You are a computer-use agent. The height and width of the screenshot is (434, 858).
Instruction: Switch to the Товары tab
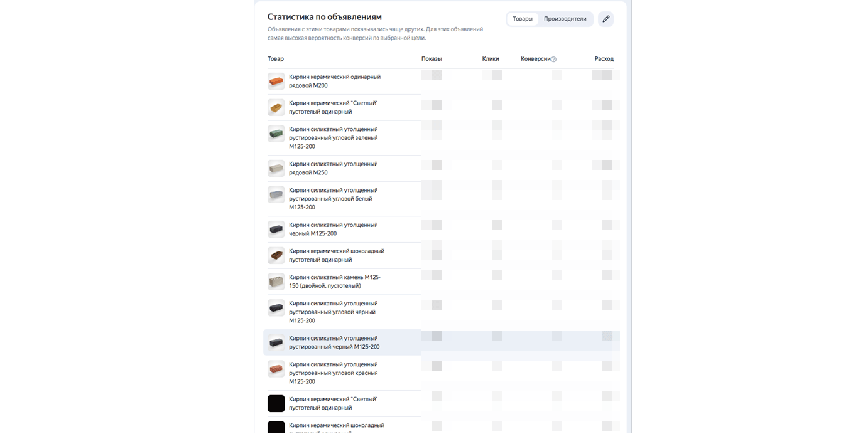[x=523, y=19]
